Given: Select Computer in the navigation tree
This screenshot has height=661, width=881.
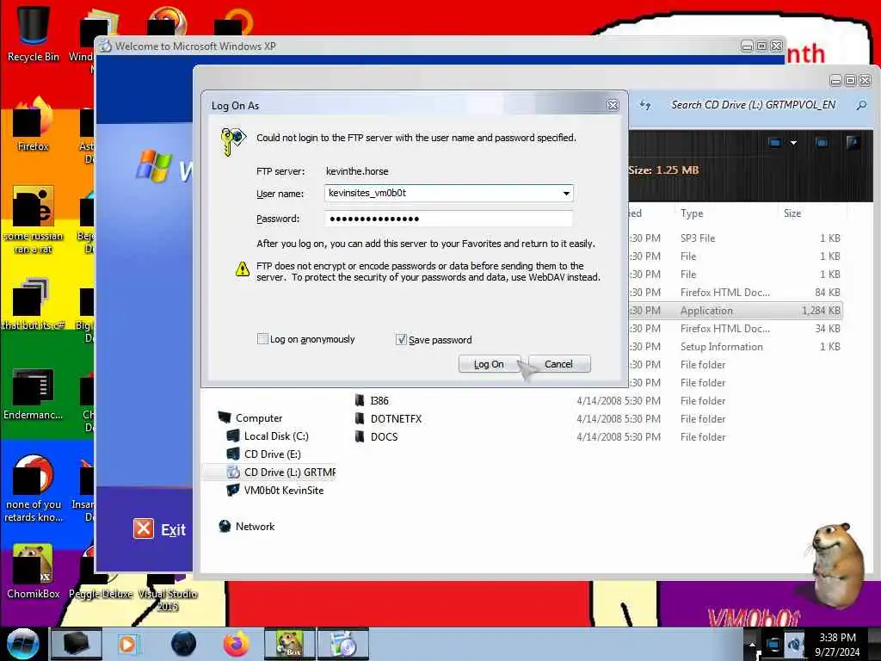Looking at the screenshot, I should point(258,418).
